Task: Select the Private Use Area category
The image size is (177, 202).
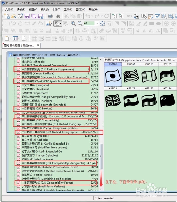Action: tap(57, 159)
